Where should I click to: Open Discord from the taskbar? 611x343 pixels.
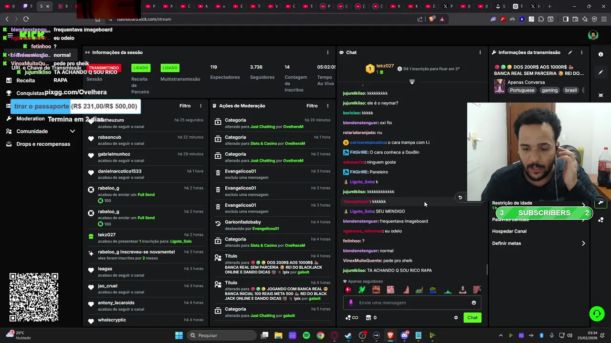coord(404,335)
